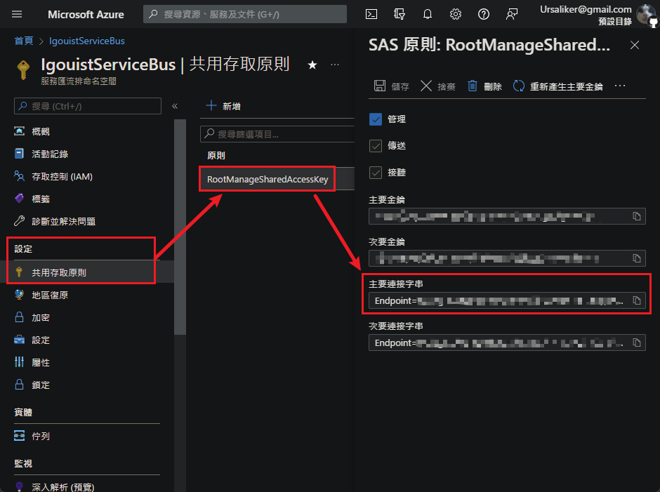Open the help question mark

[484, 14]
